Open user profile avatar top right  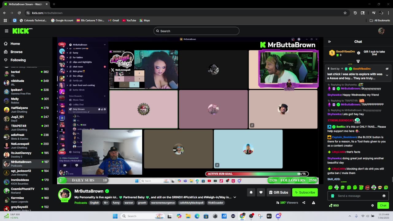click(381, 31)
